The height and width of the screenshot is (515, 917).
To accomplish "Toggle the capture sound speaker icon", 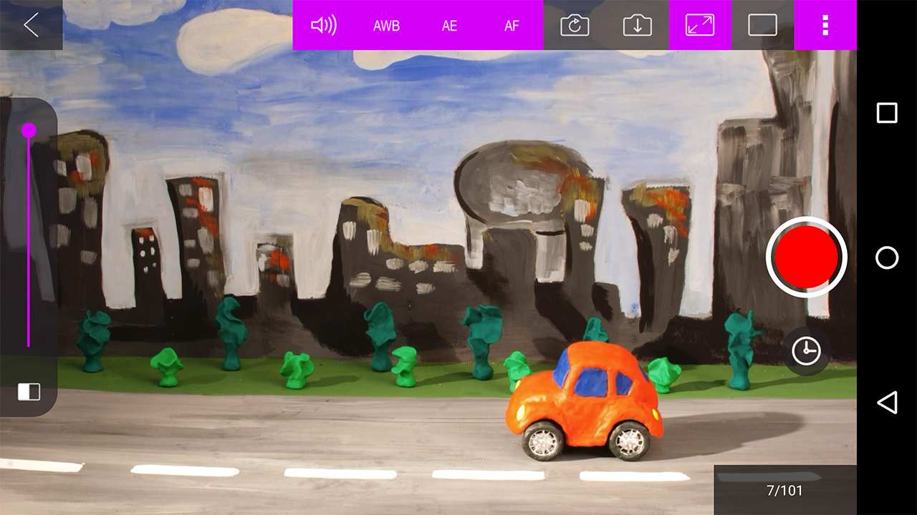I will (x=324, y=25).
